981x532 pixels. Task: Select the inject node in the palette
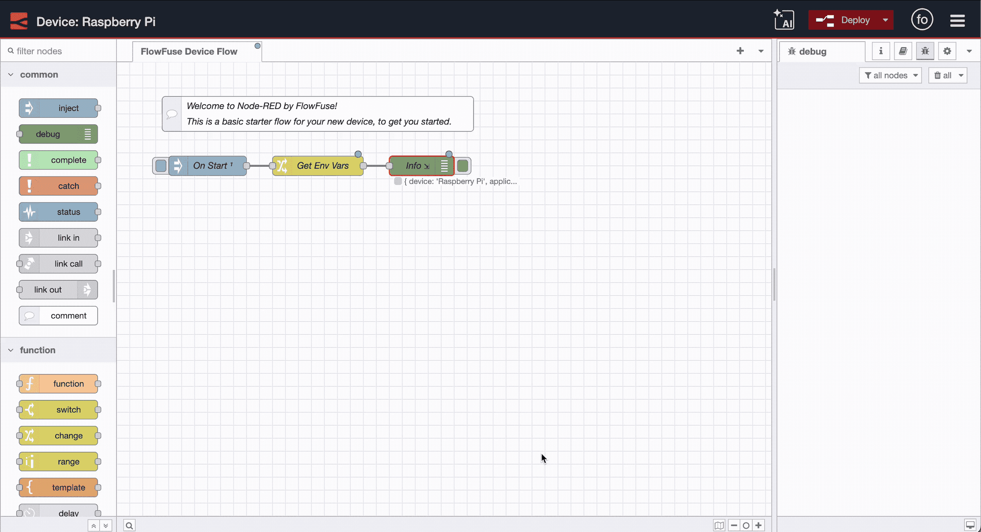(59, 108)
